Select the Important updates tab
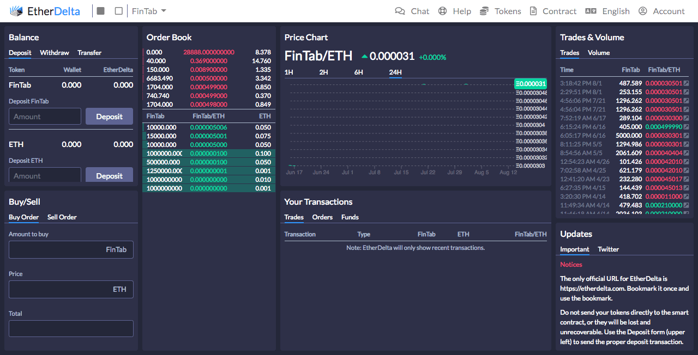This screenshot has height=355, width=698. pyautogui.click(x=575, y=249)
